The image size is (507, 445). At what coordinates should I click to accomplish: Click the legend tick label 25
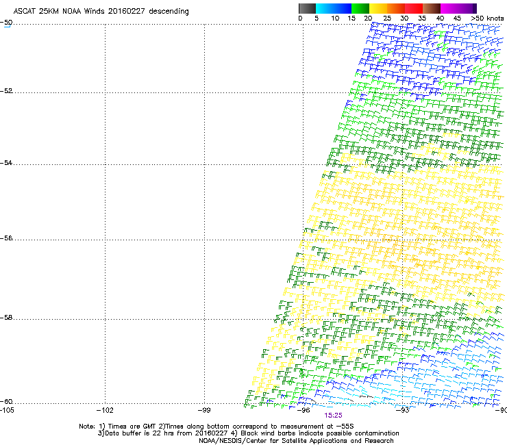(387, 18)
